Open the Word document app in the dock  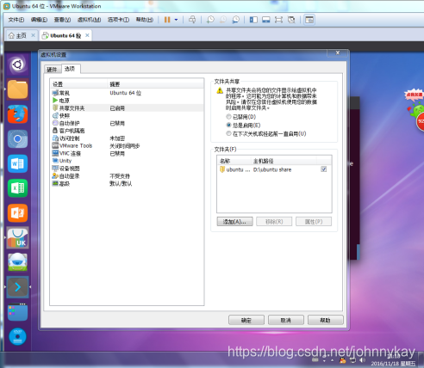point(18,163)
